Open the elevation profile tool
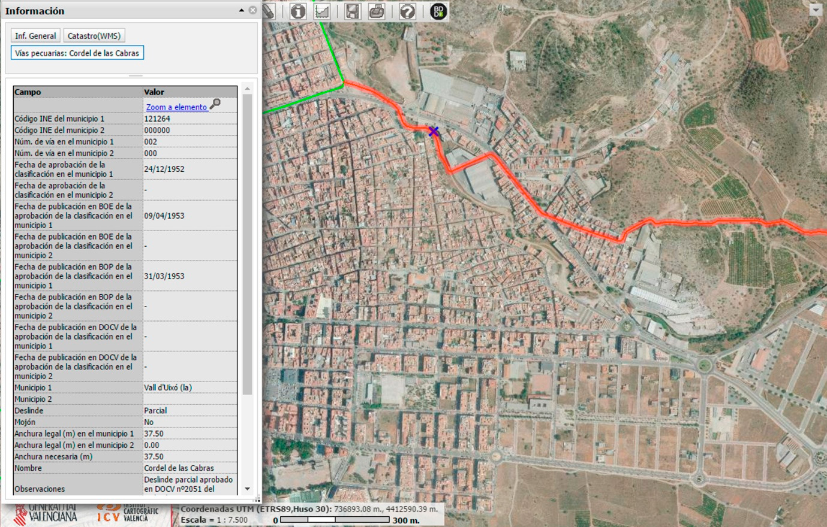 point(323,11)
